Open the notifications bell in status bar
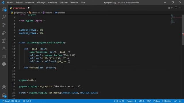The height and width of the screenshot is (103, 184). click(180, 101)
